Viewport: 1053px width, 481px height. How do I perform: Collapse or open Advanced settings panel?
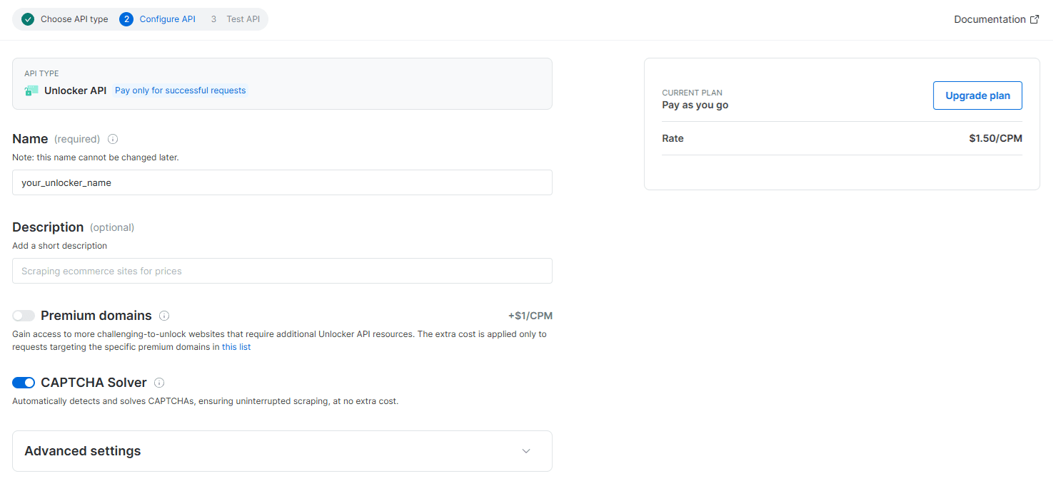click(x=282, y=451)
